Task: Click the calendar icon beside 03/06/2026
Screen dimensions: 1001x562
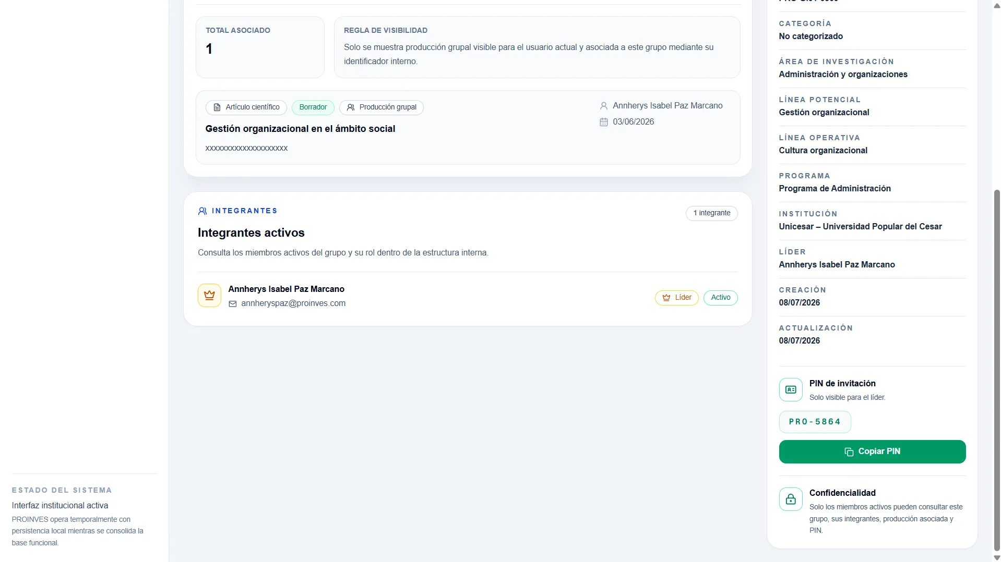Action: pyautogui.click(x=604, y=122)
